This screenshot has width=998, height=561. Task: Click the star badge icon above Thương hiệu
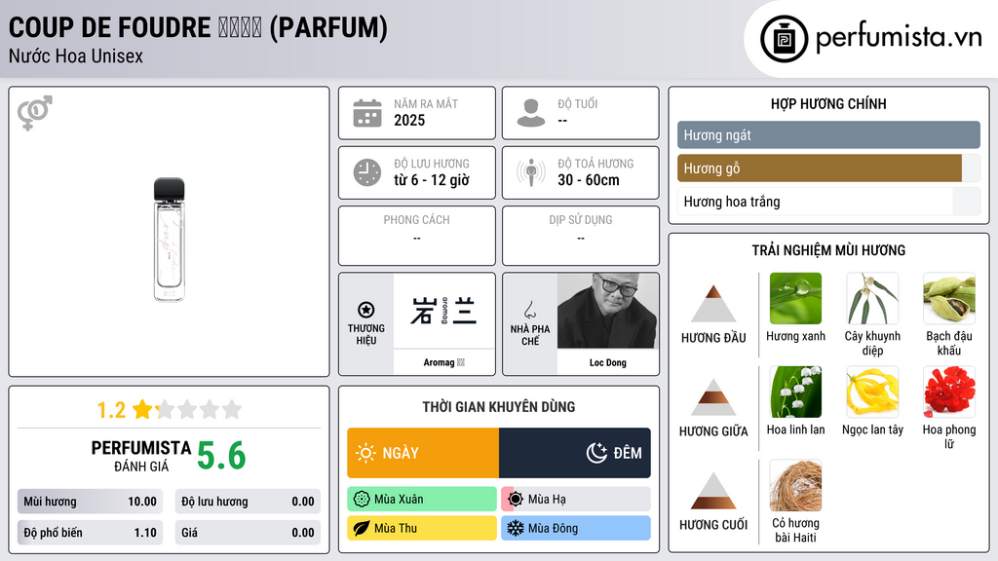[366, 310]
